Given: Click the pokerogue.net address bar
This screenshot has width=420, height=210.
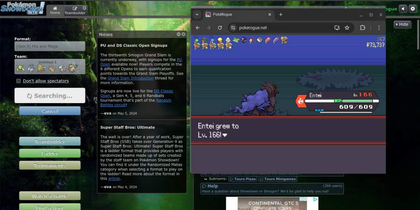Looking at the screenshot, I should pyautogui.click(x=291, y=28).
